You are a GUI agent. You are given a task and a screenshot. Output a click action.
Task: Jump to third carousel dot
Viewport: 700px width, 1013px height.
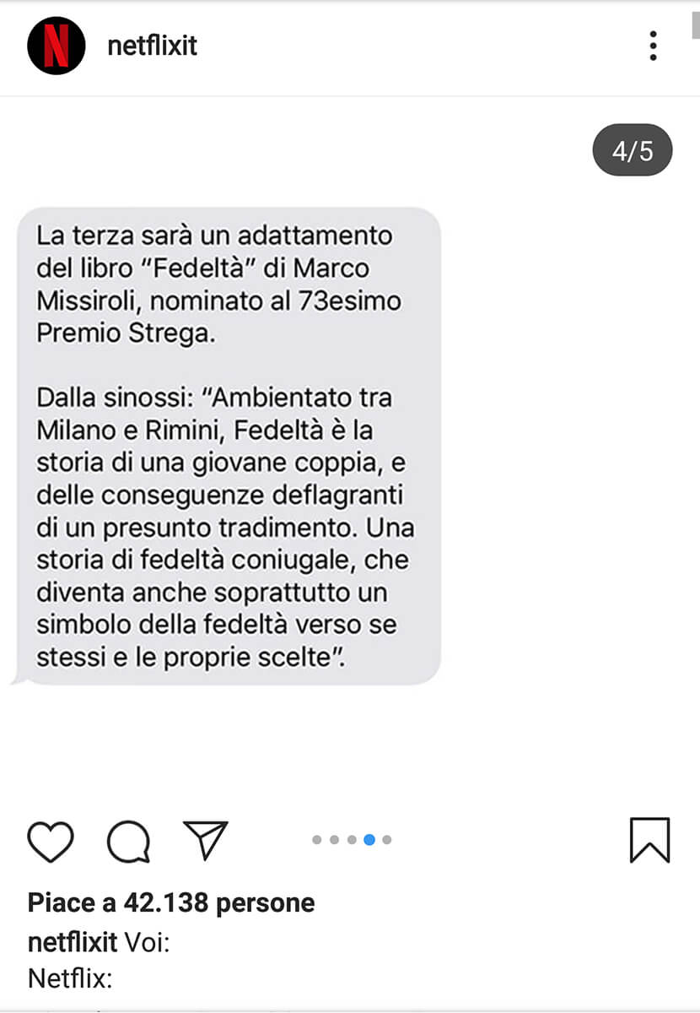coord(352,840)
